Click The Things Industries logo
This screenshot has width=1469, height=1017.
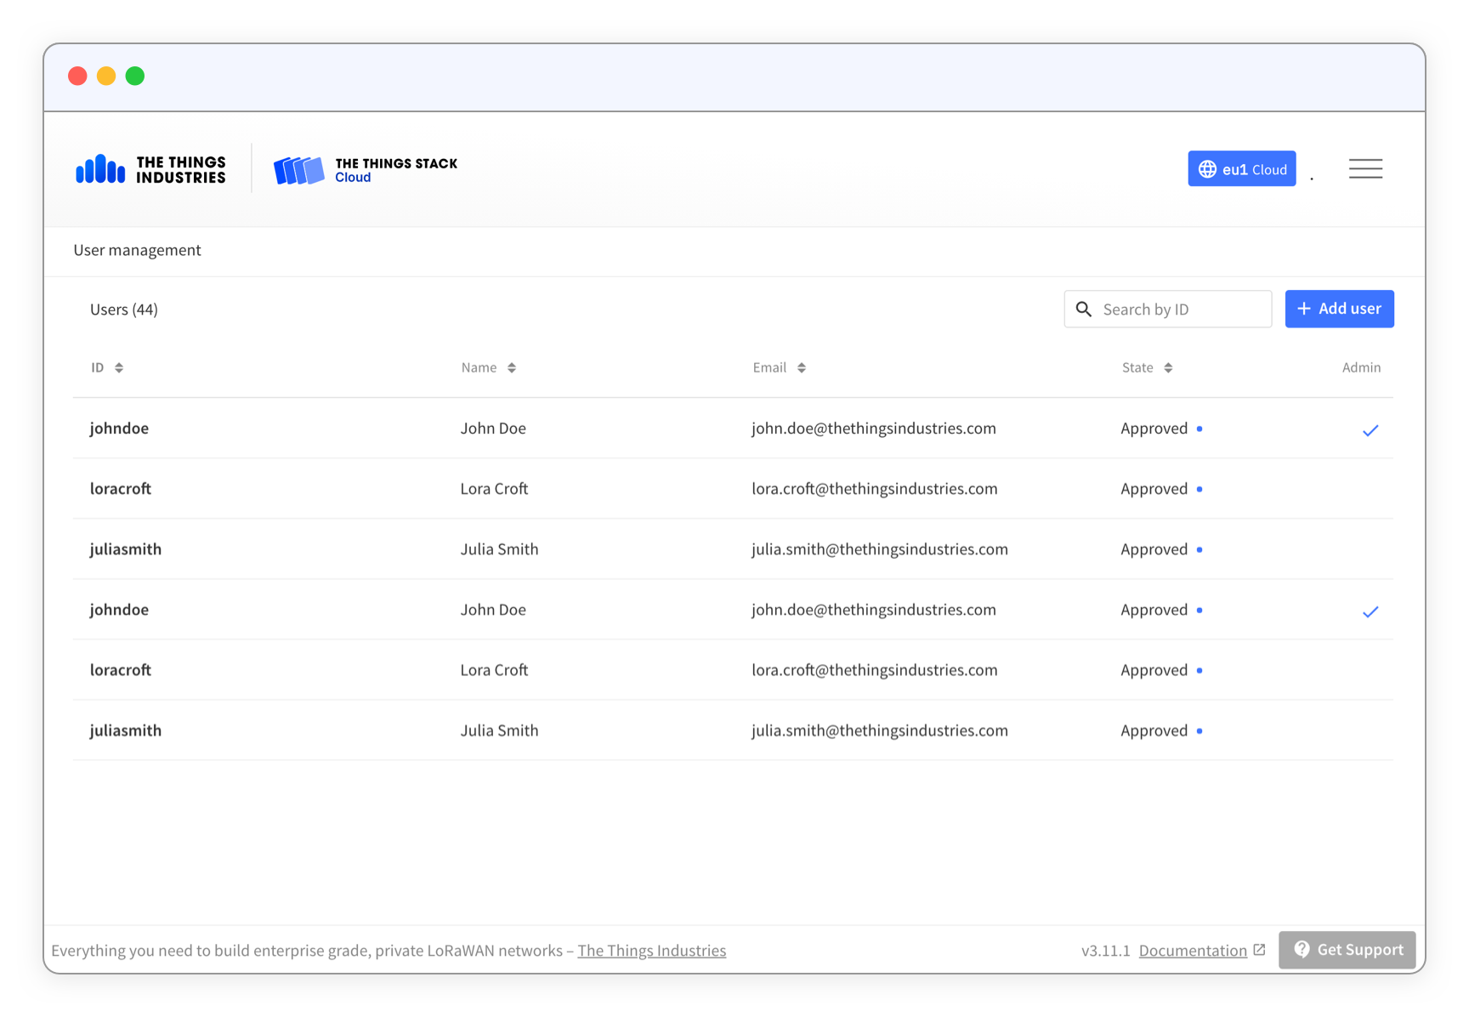click(150, 169)
